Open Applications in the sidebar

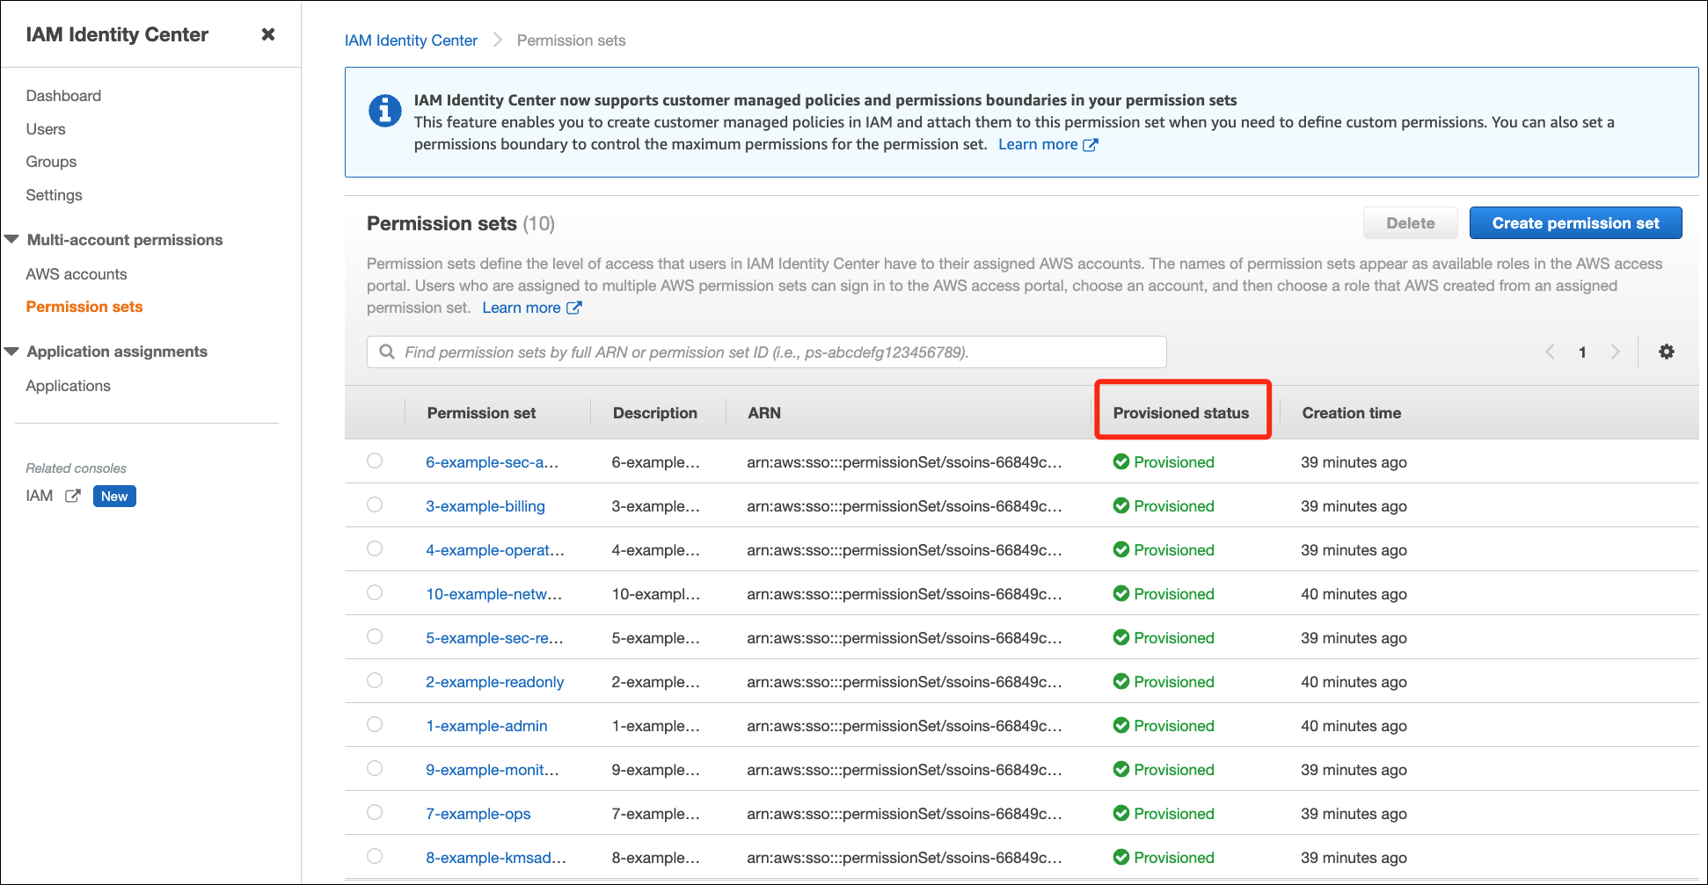[x=68, y=386]
